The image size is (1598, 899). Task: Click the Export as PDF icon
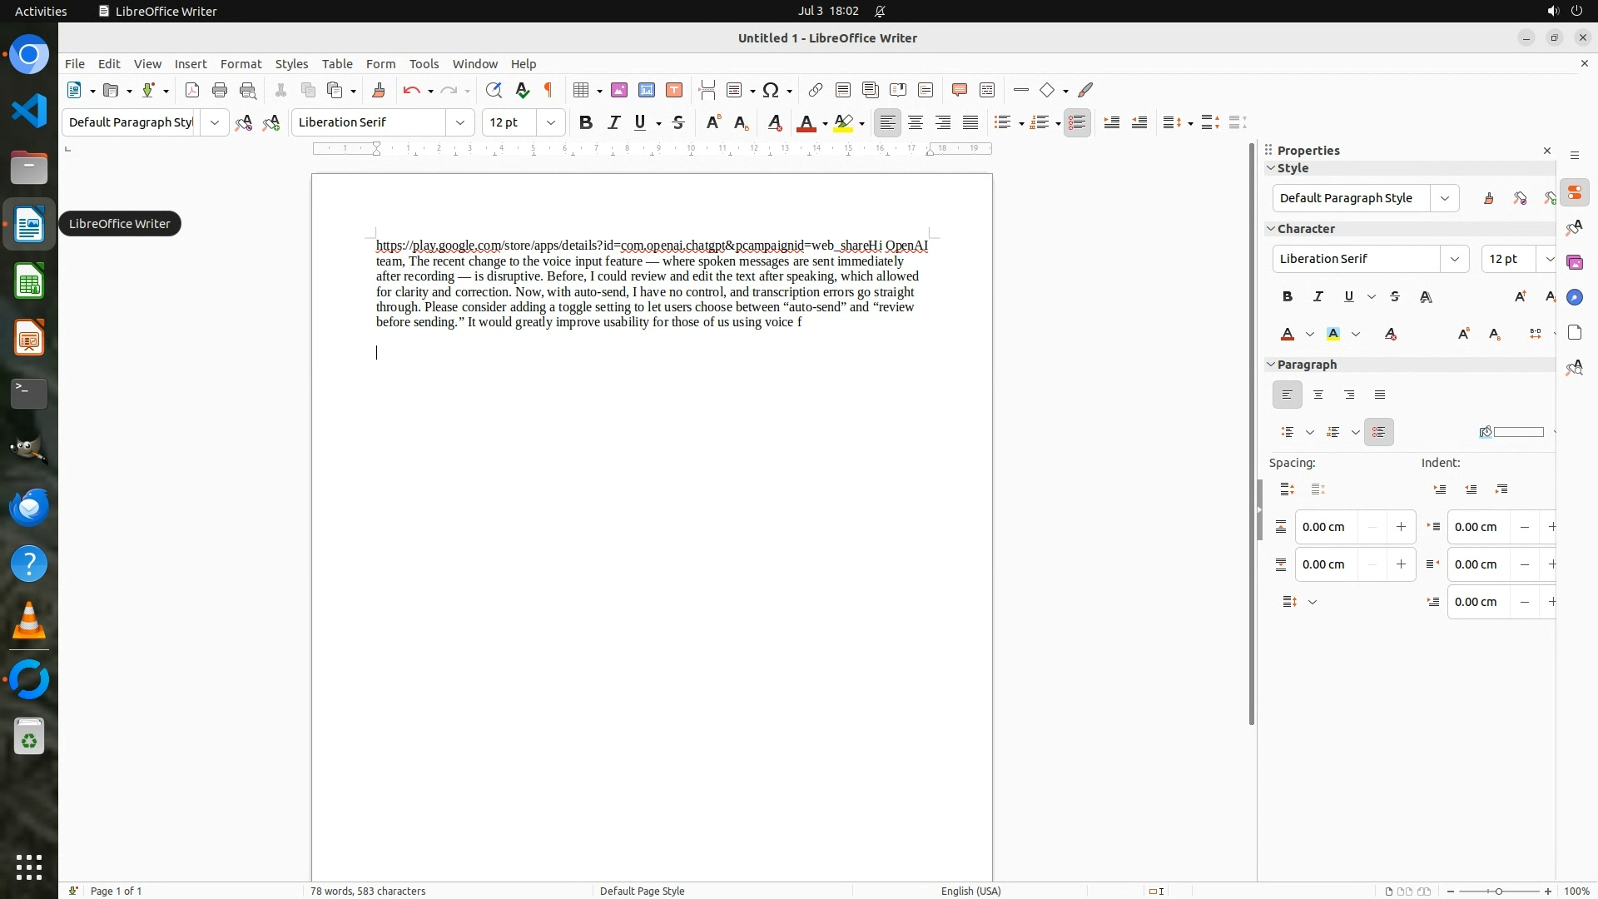click(x=192, y=90)
